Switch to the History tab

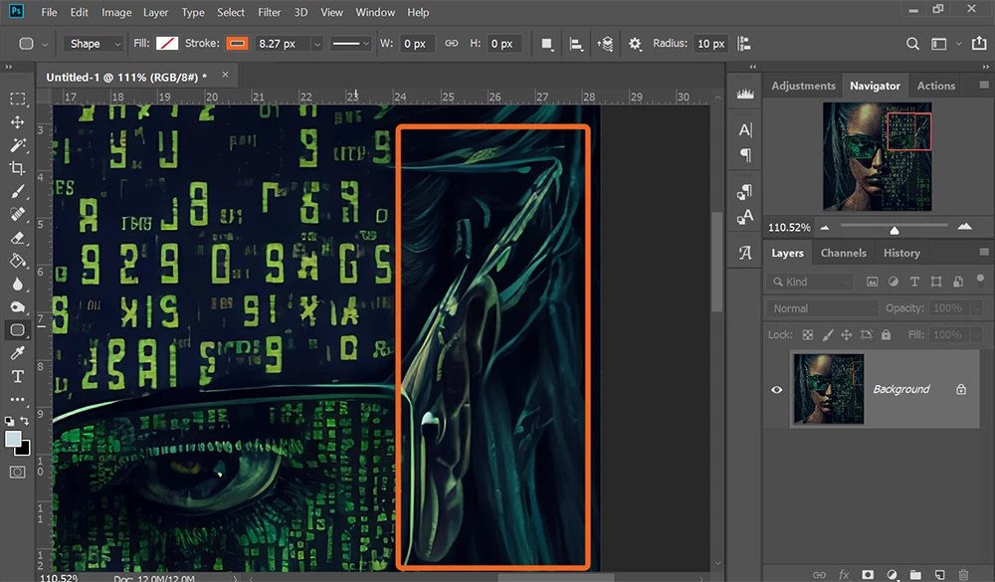pos(901,253)
